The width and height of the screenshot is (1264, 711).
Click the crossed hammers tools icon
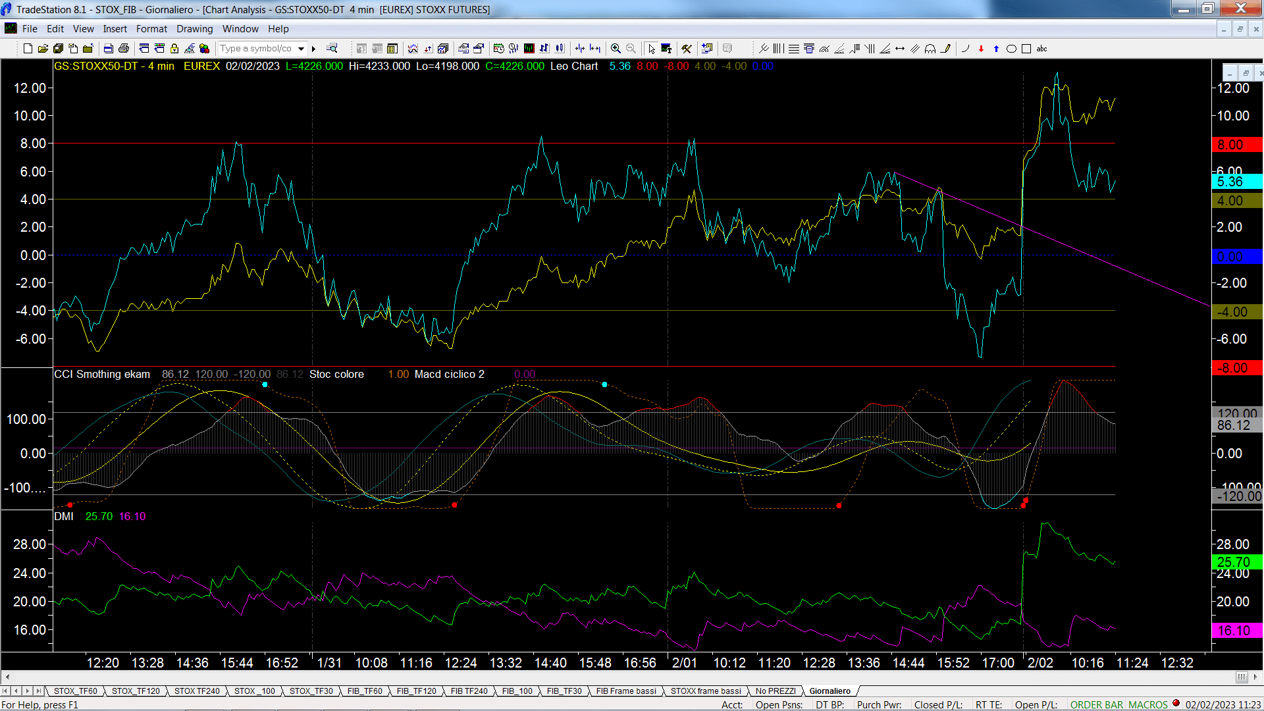(x=687, y=48)
